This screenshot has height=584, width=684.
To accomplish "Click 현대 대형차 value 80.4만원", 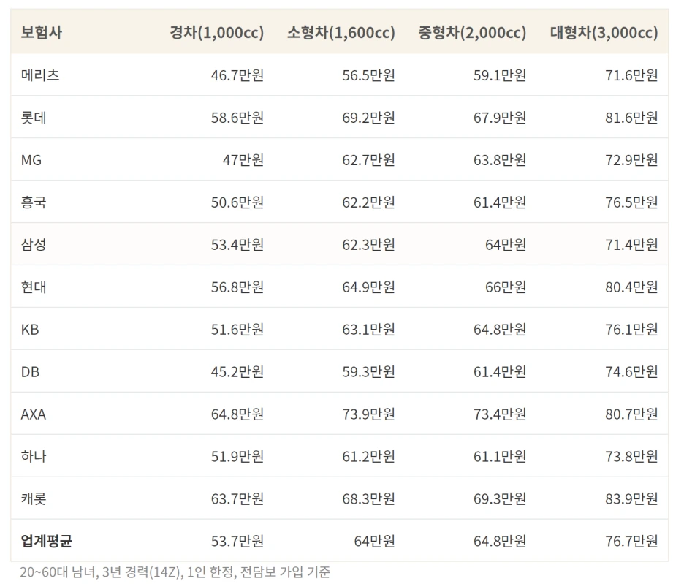I will tap(631, 287).
